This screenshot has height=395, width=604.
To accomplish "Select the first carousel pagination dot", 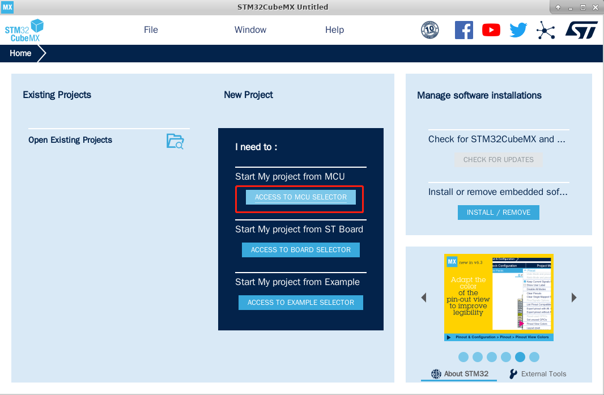I will (x=463, y=357).
